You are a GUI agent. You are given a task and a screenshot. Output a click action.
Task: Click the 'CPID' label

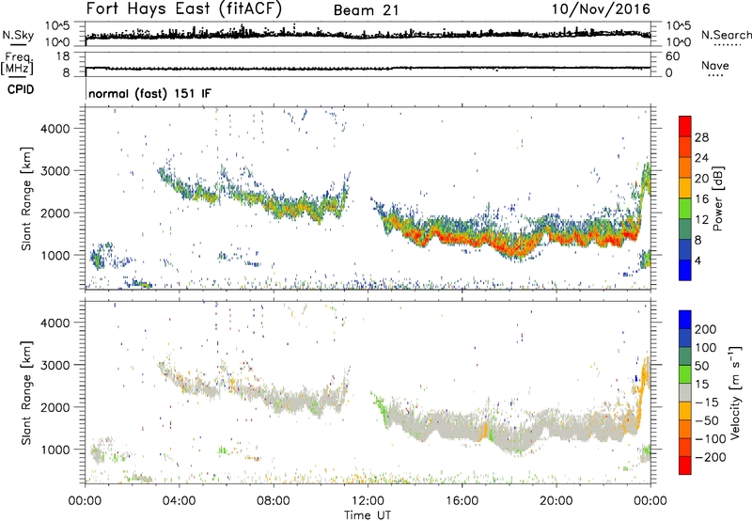21,89
